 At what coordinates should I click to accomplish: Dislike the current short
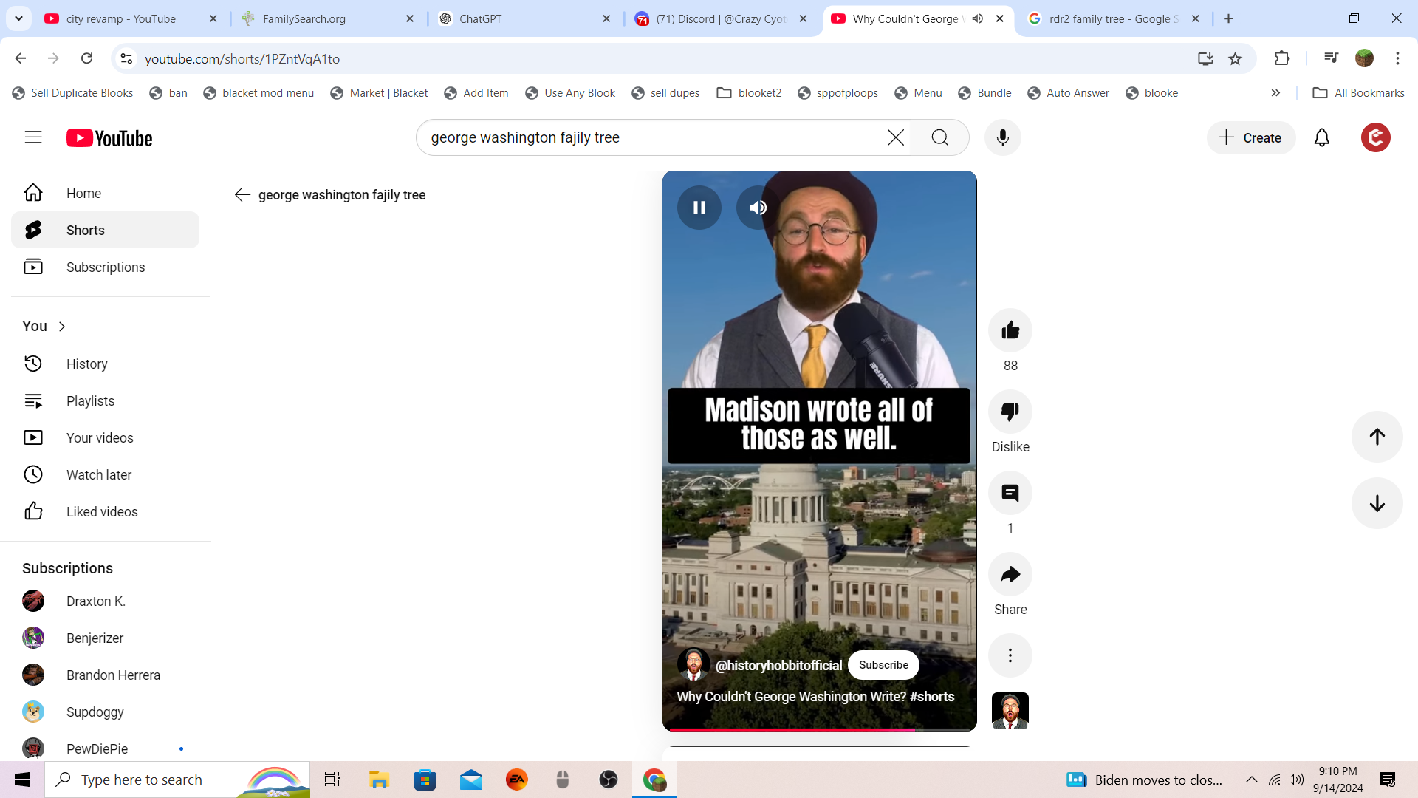(x=1010, y=412)
